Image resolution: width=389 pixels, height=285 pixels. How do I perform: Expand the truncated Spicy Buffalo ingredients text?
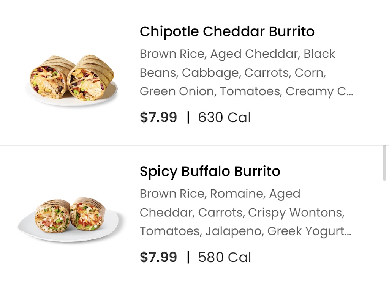(x=246, y=213)
